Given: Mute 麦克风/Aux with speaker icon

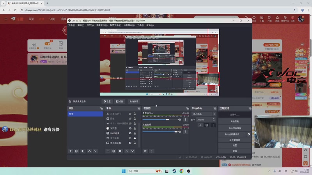Looking at the screenshot, I should [x=180, y=120].
